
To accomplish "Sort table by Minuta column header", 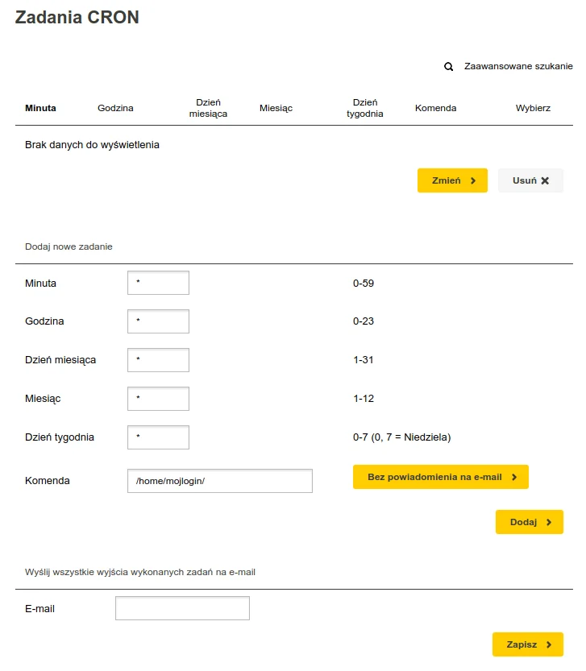I will (x=40, y=108).
